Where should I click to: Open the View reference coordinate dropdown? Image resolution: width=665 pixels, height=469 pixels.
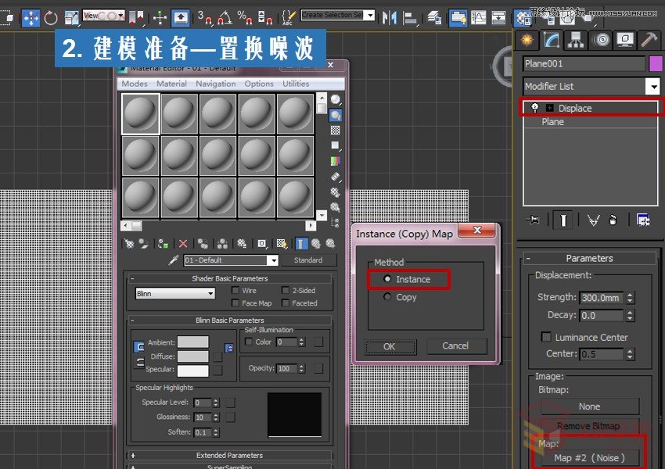pyautogui.click(x=104, y=16)
